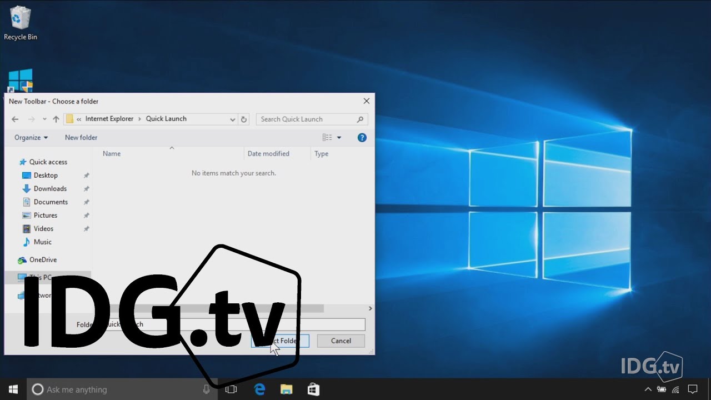711x400 pixels.
Task: Select Quick Launch in address path
Action: click(x=166, y=119)
